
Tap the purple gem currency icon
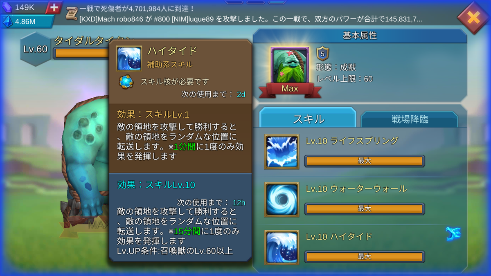(7, 7)
